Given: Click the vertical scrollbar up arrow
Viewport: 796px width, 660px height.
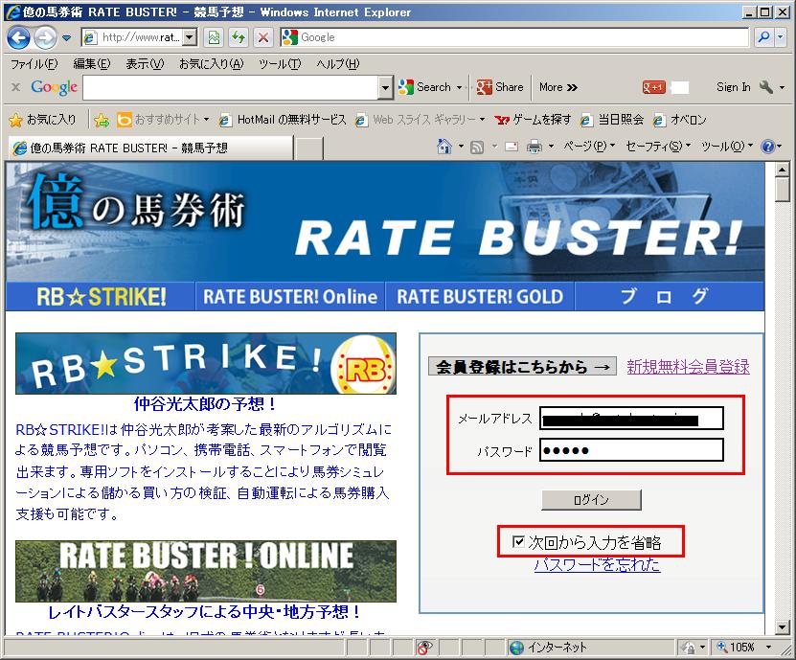Looking at the screenshot, I should [783, 170].
